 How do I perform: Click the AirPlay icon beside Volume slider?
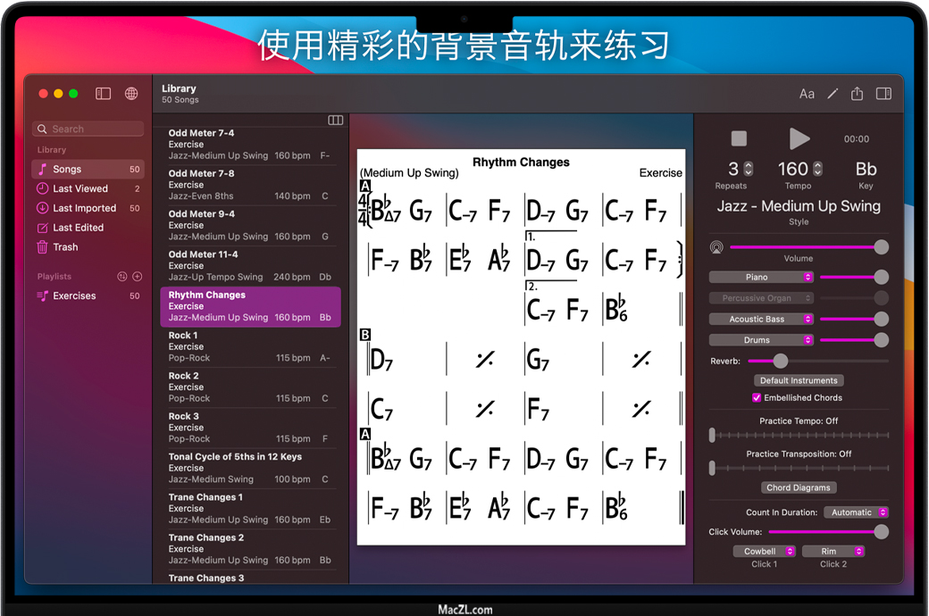click(716, 247)
